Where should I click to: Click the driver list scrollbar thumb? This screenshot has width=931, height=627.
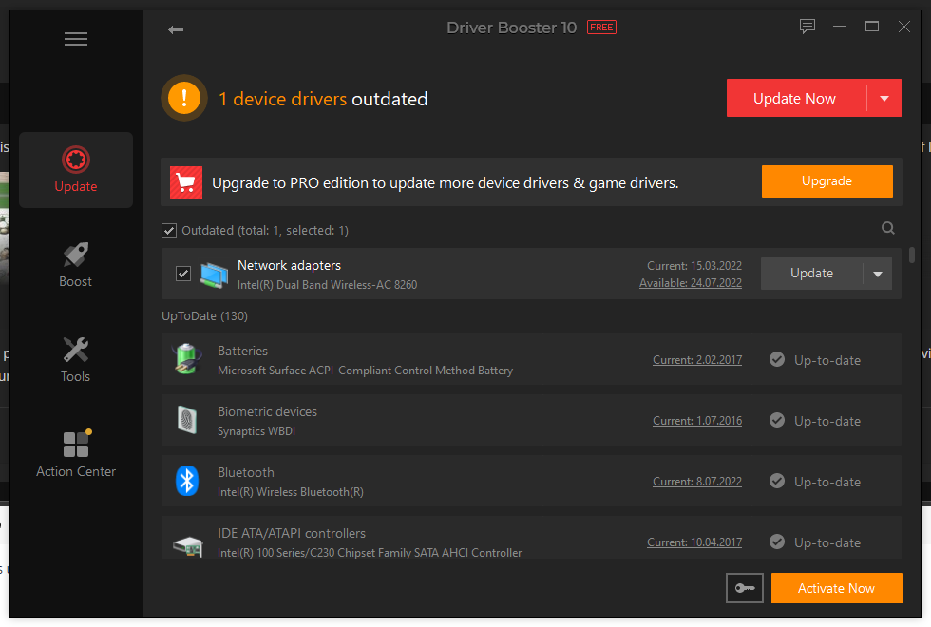[x=911, y=256]
